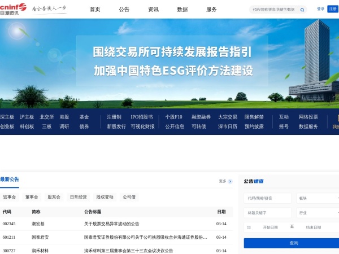This screenshot has height=254, width=339.
Task: Select the 股权变动 filter tab
Action: (x=105, y=197)
